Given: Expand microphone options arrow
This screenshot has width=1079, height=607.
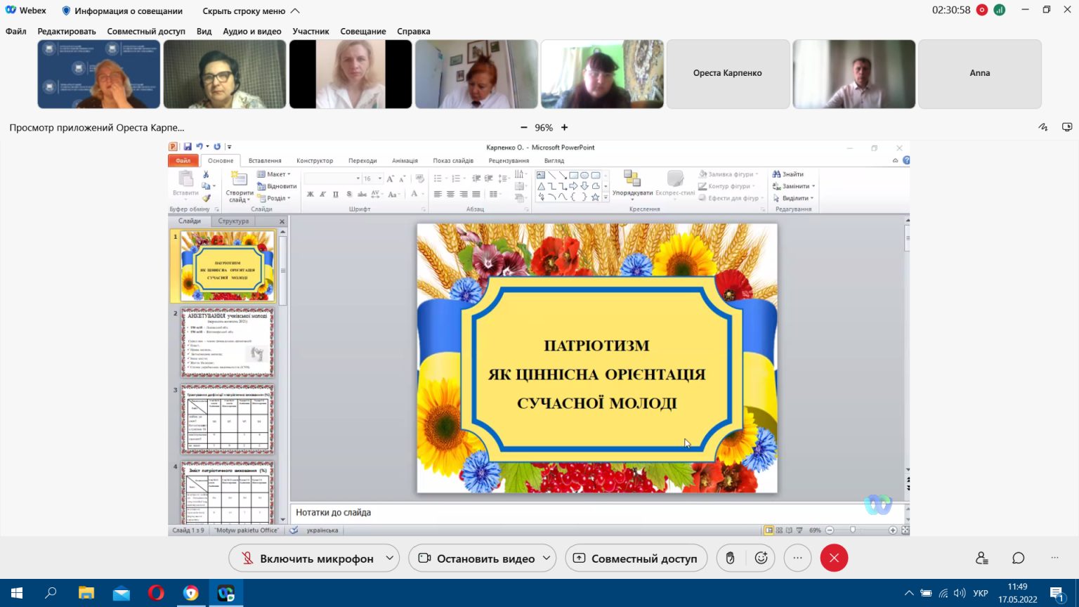Looking at the screenshot, I should coord(390,558).
